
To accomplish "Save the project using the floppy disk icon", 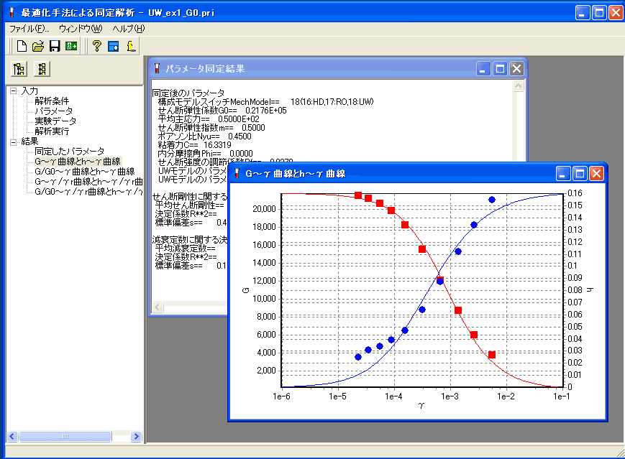I will tap(55, 47).
